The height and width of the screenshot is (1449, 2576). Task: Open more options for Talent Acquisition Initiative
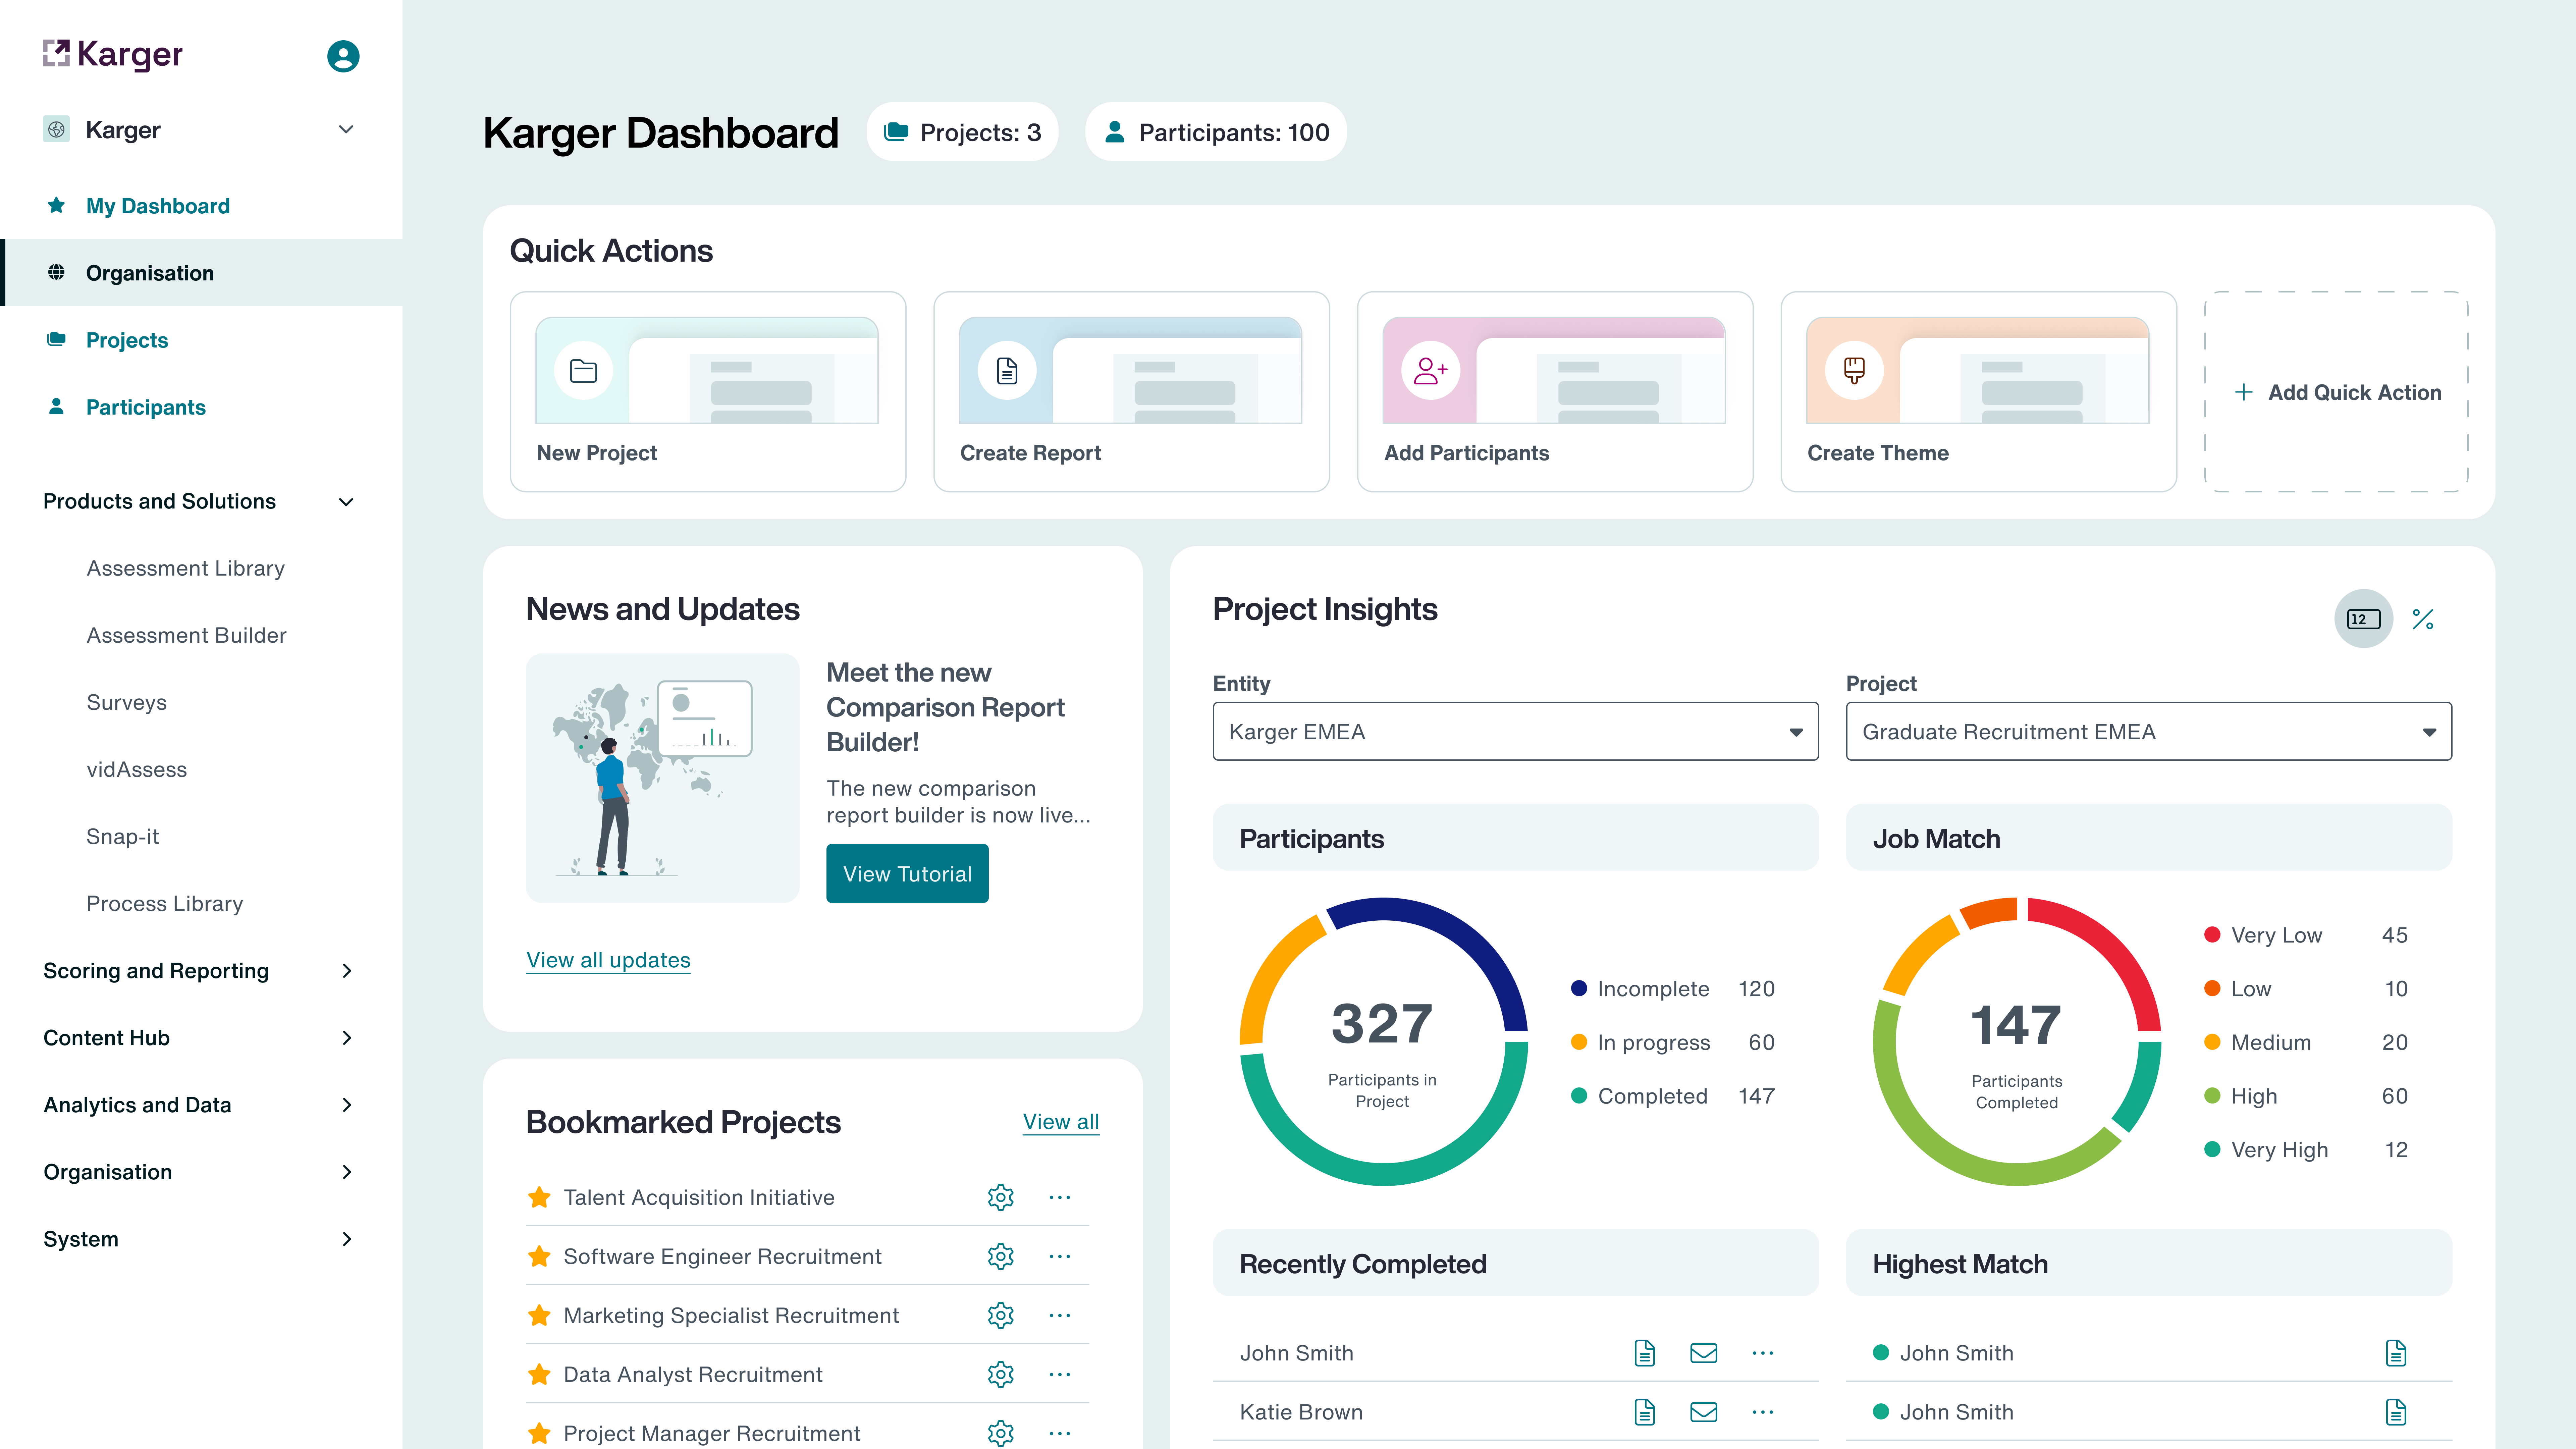pyautogui.click(x=1060, y=1197)
